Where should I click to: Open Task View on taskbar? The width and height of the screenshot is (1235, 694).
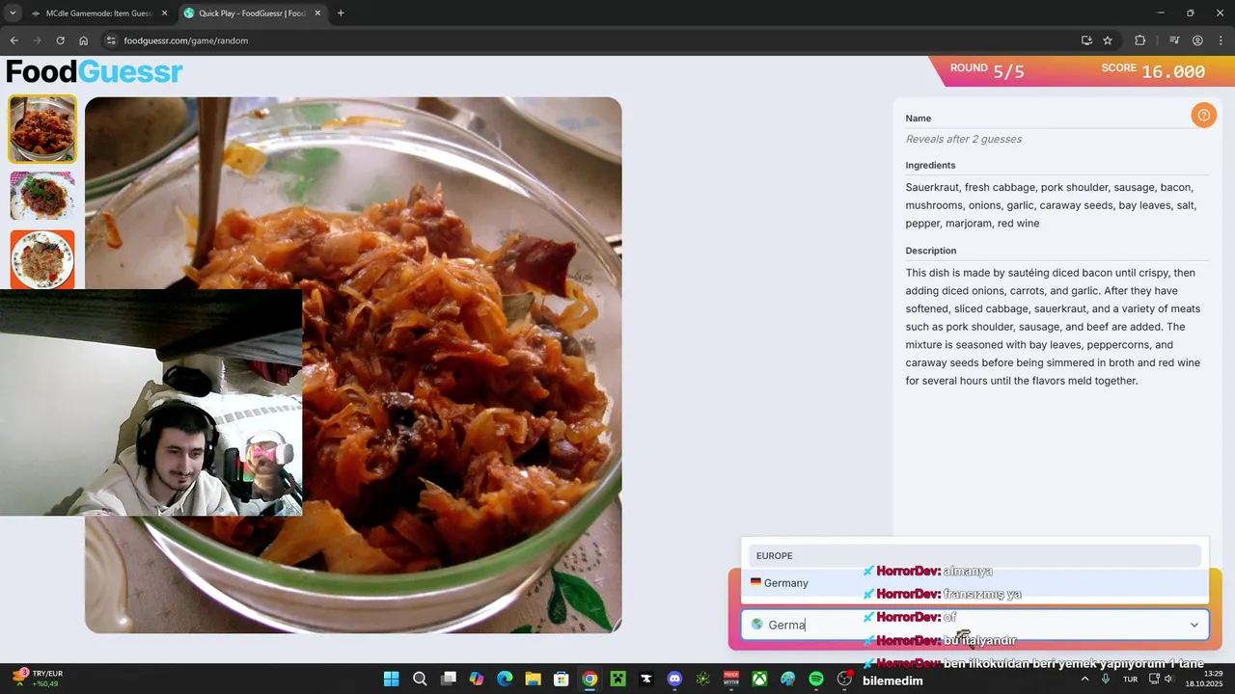tap(448, 679)
